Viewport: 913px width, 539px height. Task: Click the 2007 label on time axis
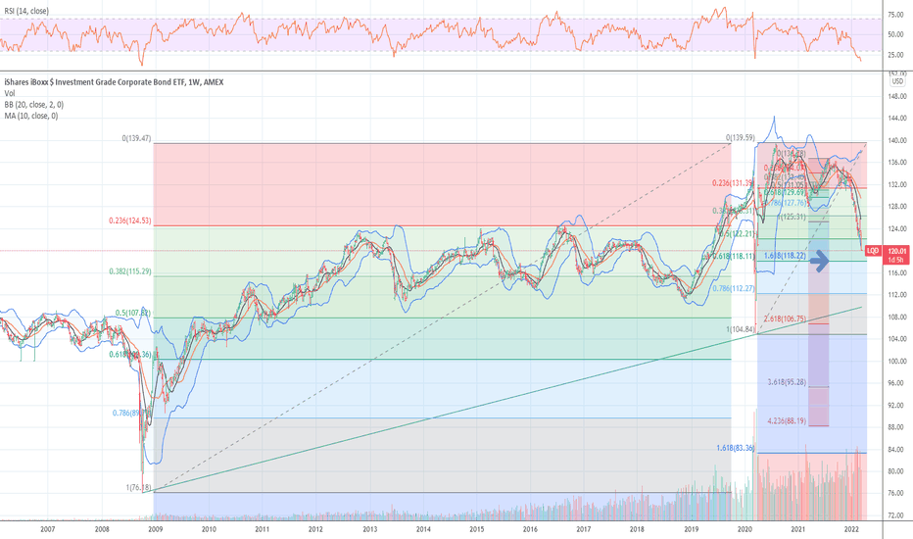click(x=48, y=529)
